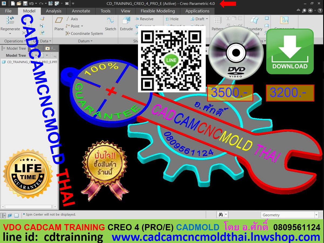Click the Regenerate icon

click(10, 21)
